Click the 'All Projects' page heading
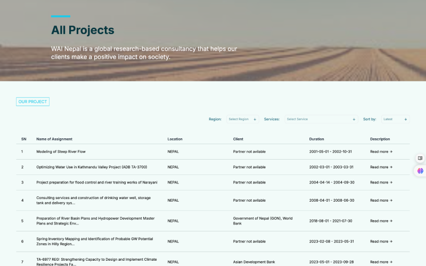The image size is (426, 266). tap(83, 30)
